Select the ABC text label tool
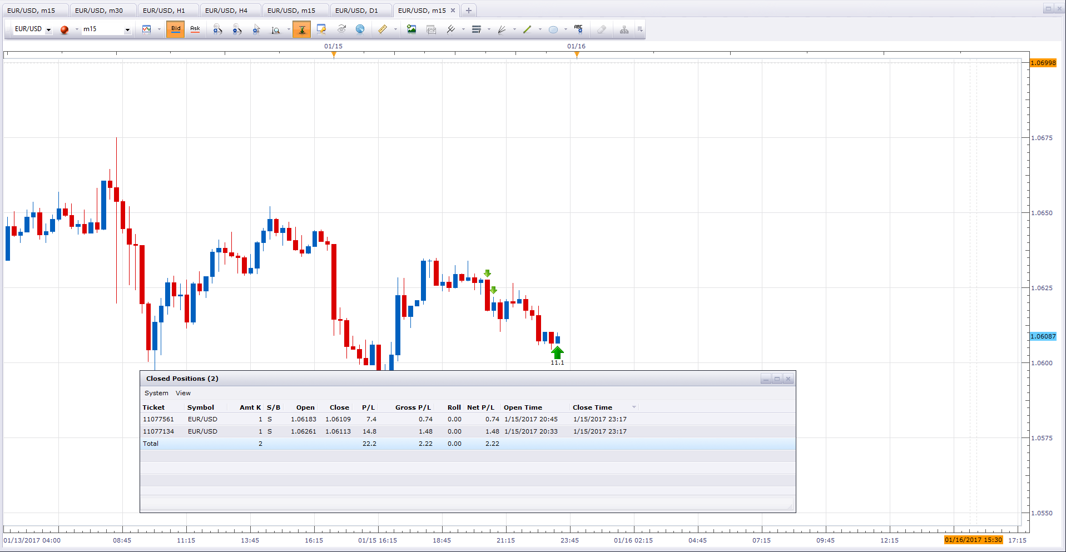 pos(578,29)
